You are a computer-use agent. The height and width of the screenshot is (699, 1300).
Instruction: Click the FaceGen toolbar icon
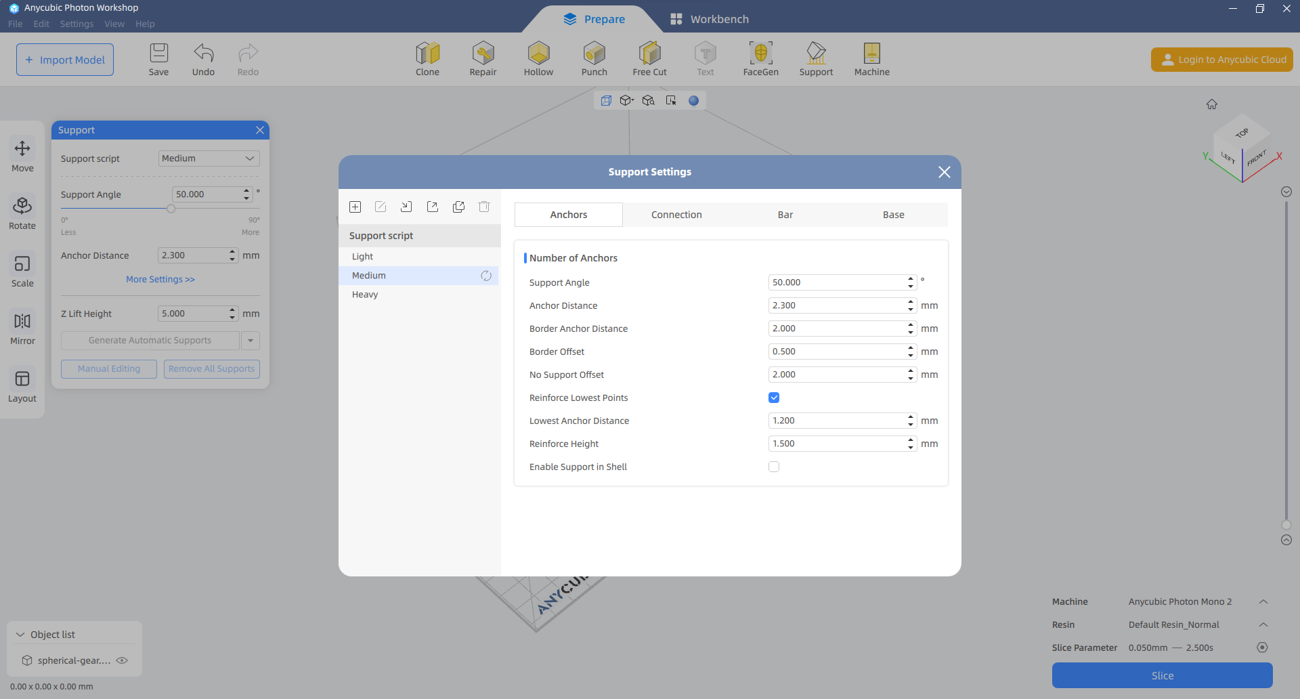click(760, 59)
